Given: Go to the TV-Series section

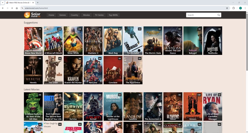Looking at the screenshot, I should pyautogui.click(x=99, y=15).
